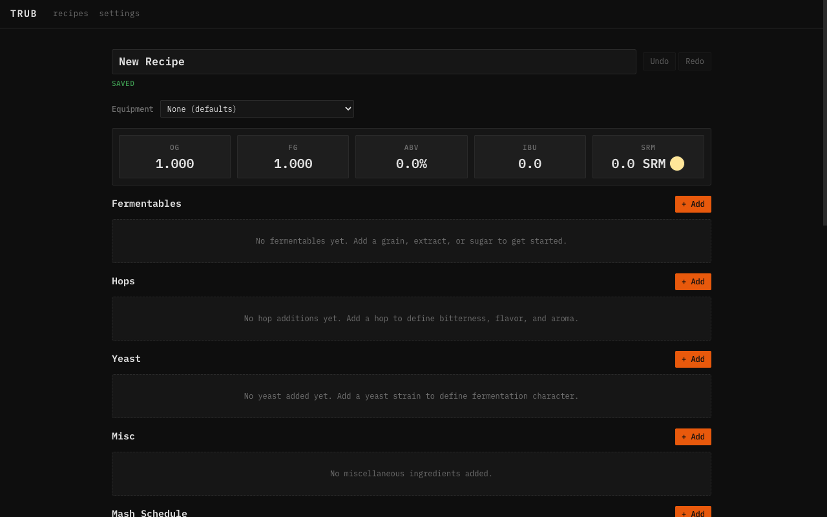Click the 'No yeast added yet' message

pyautogui.click(x=412, y=396)
